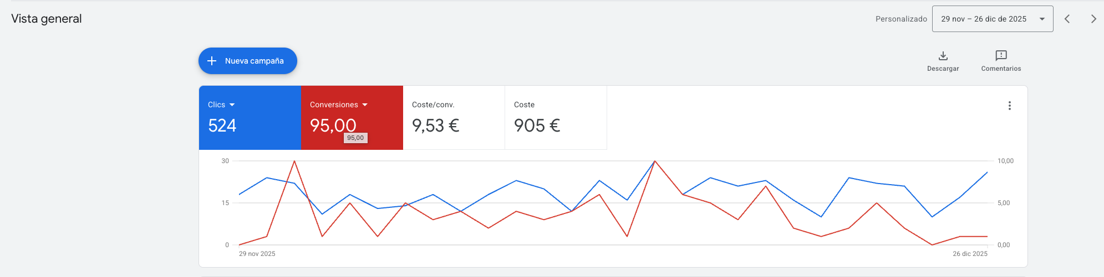Click the 29 nov 2025 axis label
Screen dimensions: 1104x277
(x=257, y=254)
